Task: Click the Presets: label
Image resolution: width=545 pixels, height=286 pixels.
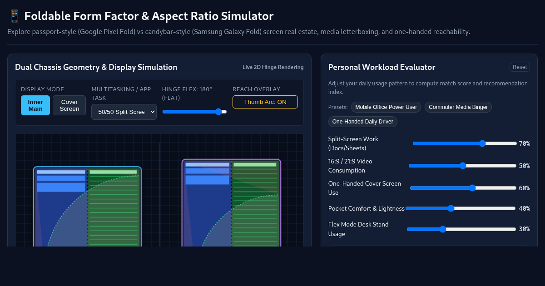Action: coord(338,107)
